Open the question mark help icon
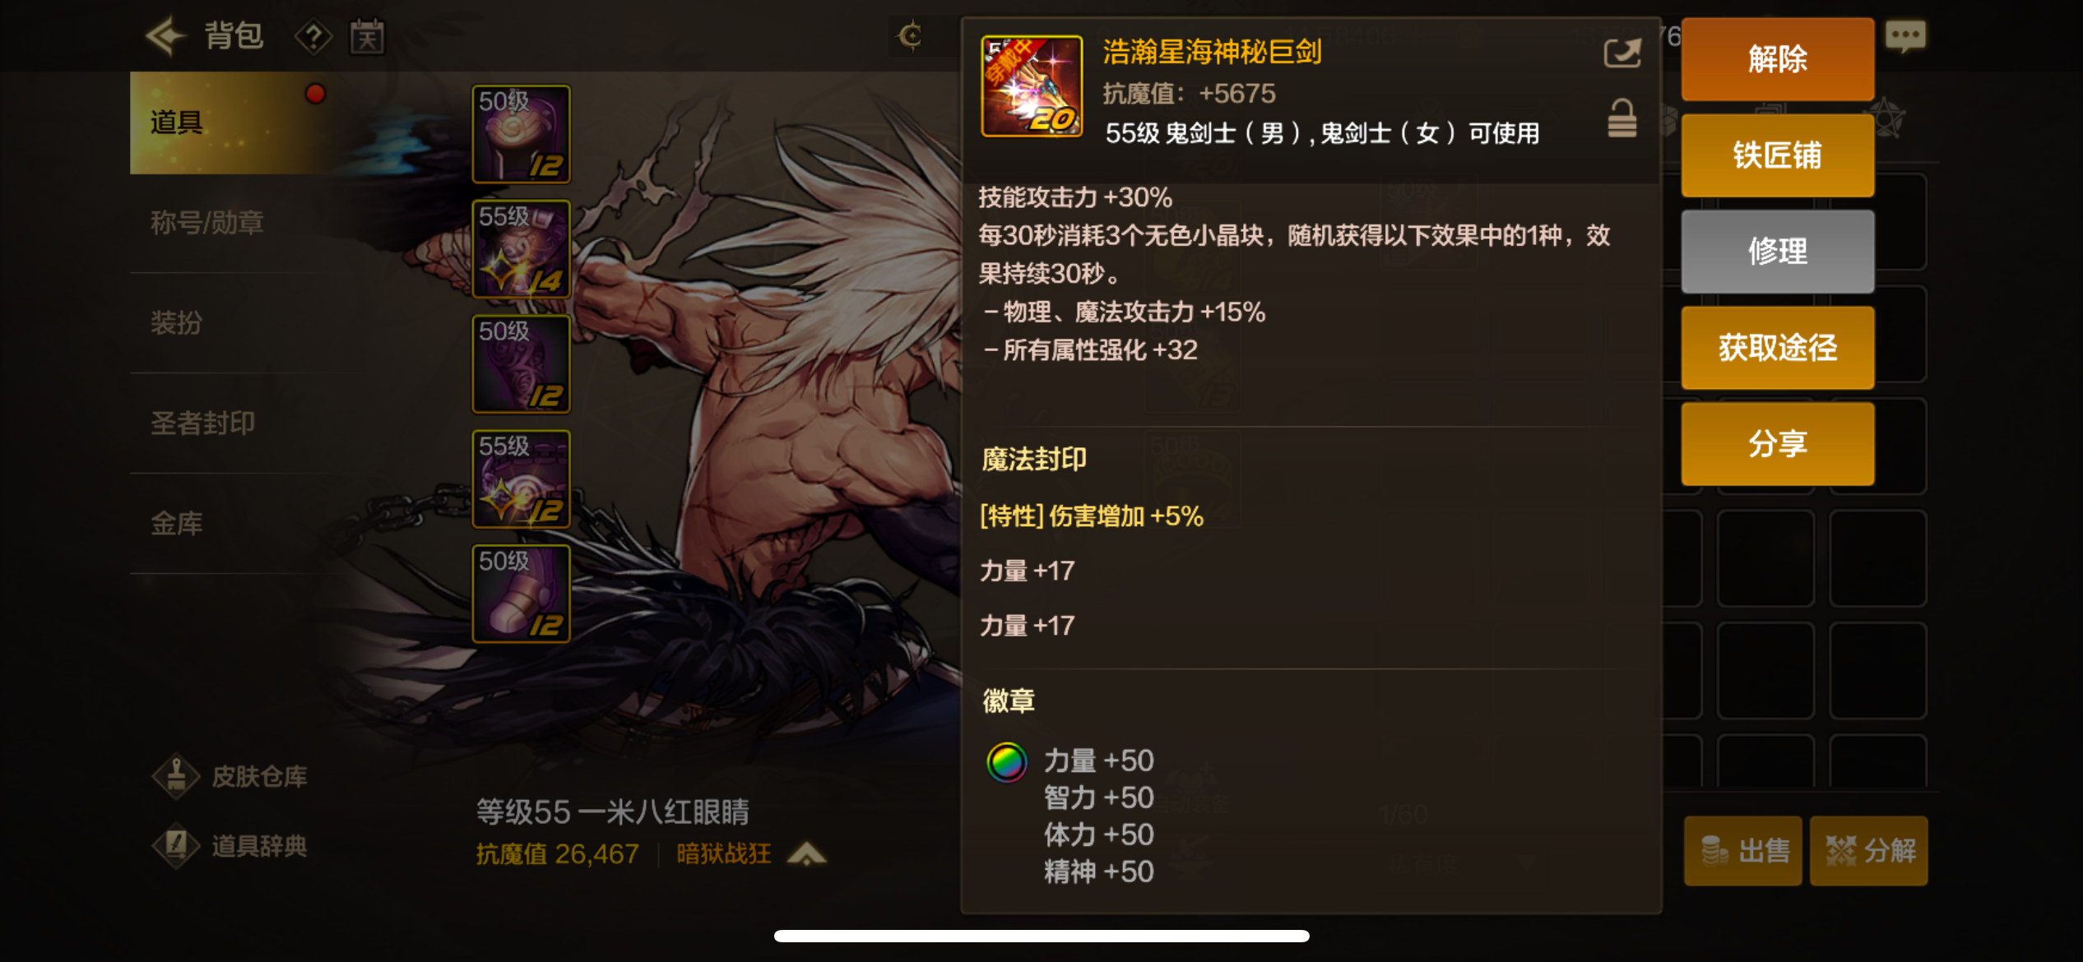This screenshot has height=962, width=2083. (313, 36)
